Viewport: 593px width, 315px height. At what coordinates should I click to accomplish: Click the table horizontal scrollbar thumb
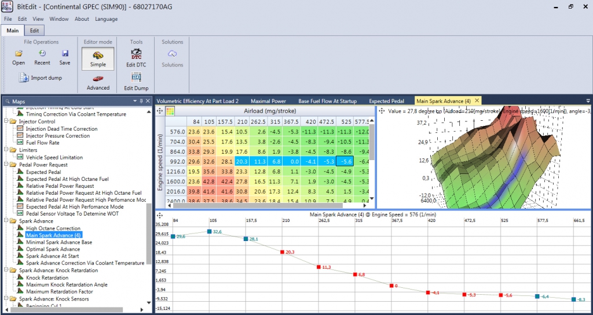[x=258, y=206]
